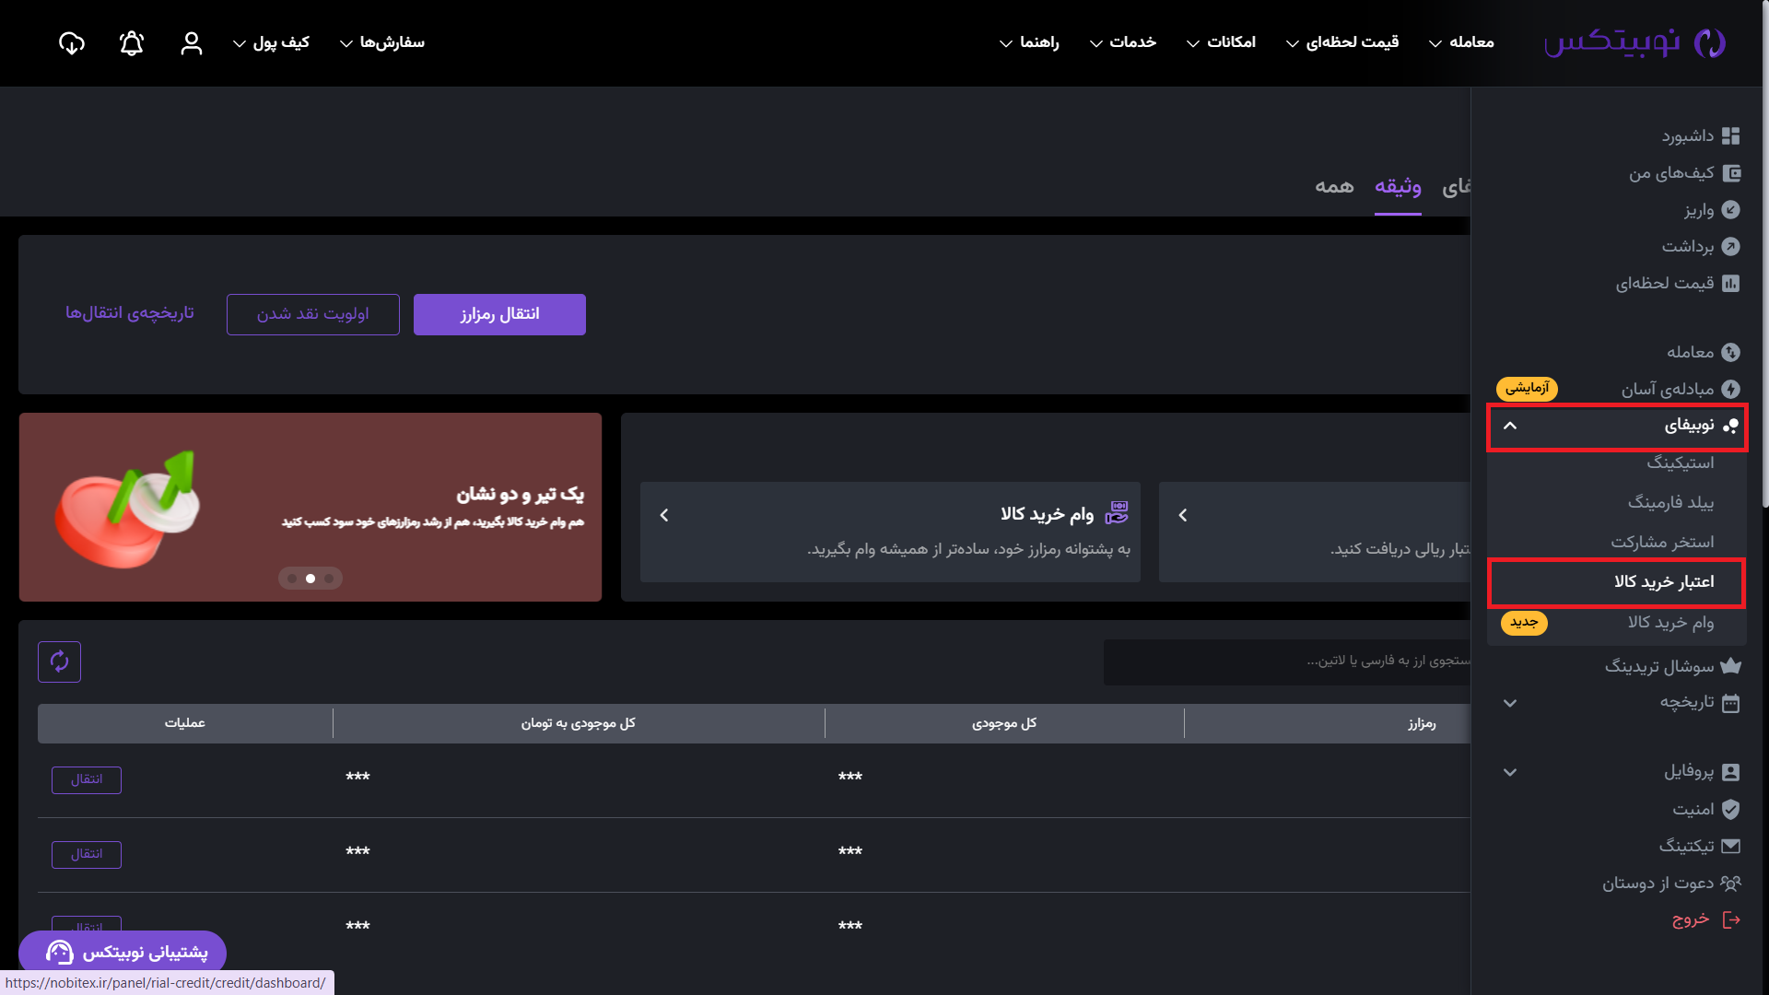Click the کل موجودی column header

point(1004,723)
